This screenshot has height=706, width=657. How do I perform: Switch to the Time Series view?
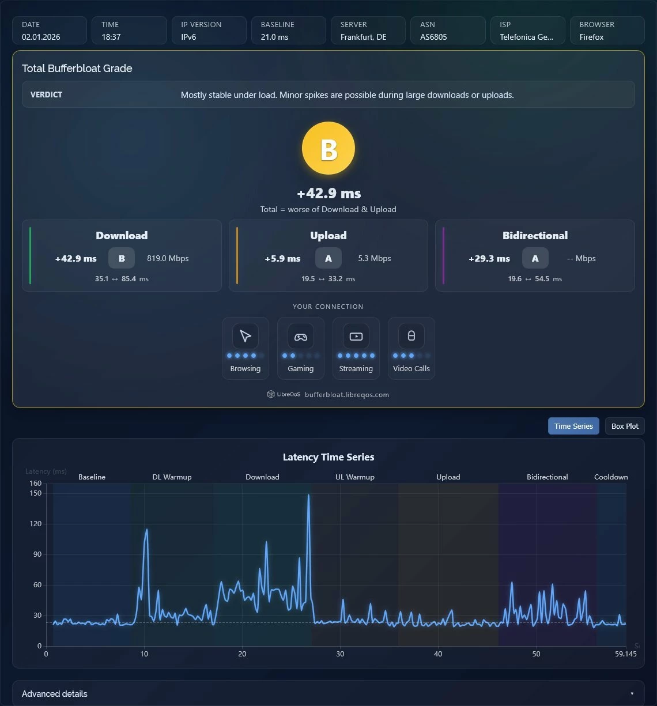tap(573, 426)
